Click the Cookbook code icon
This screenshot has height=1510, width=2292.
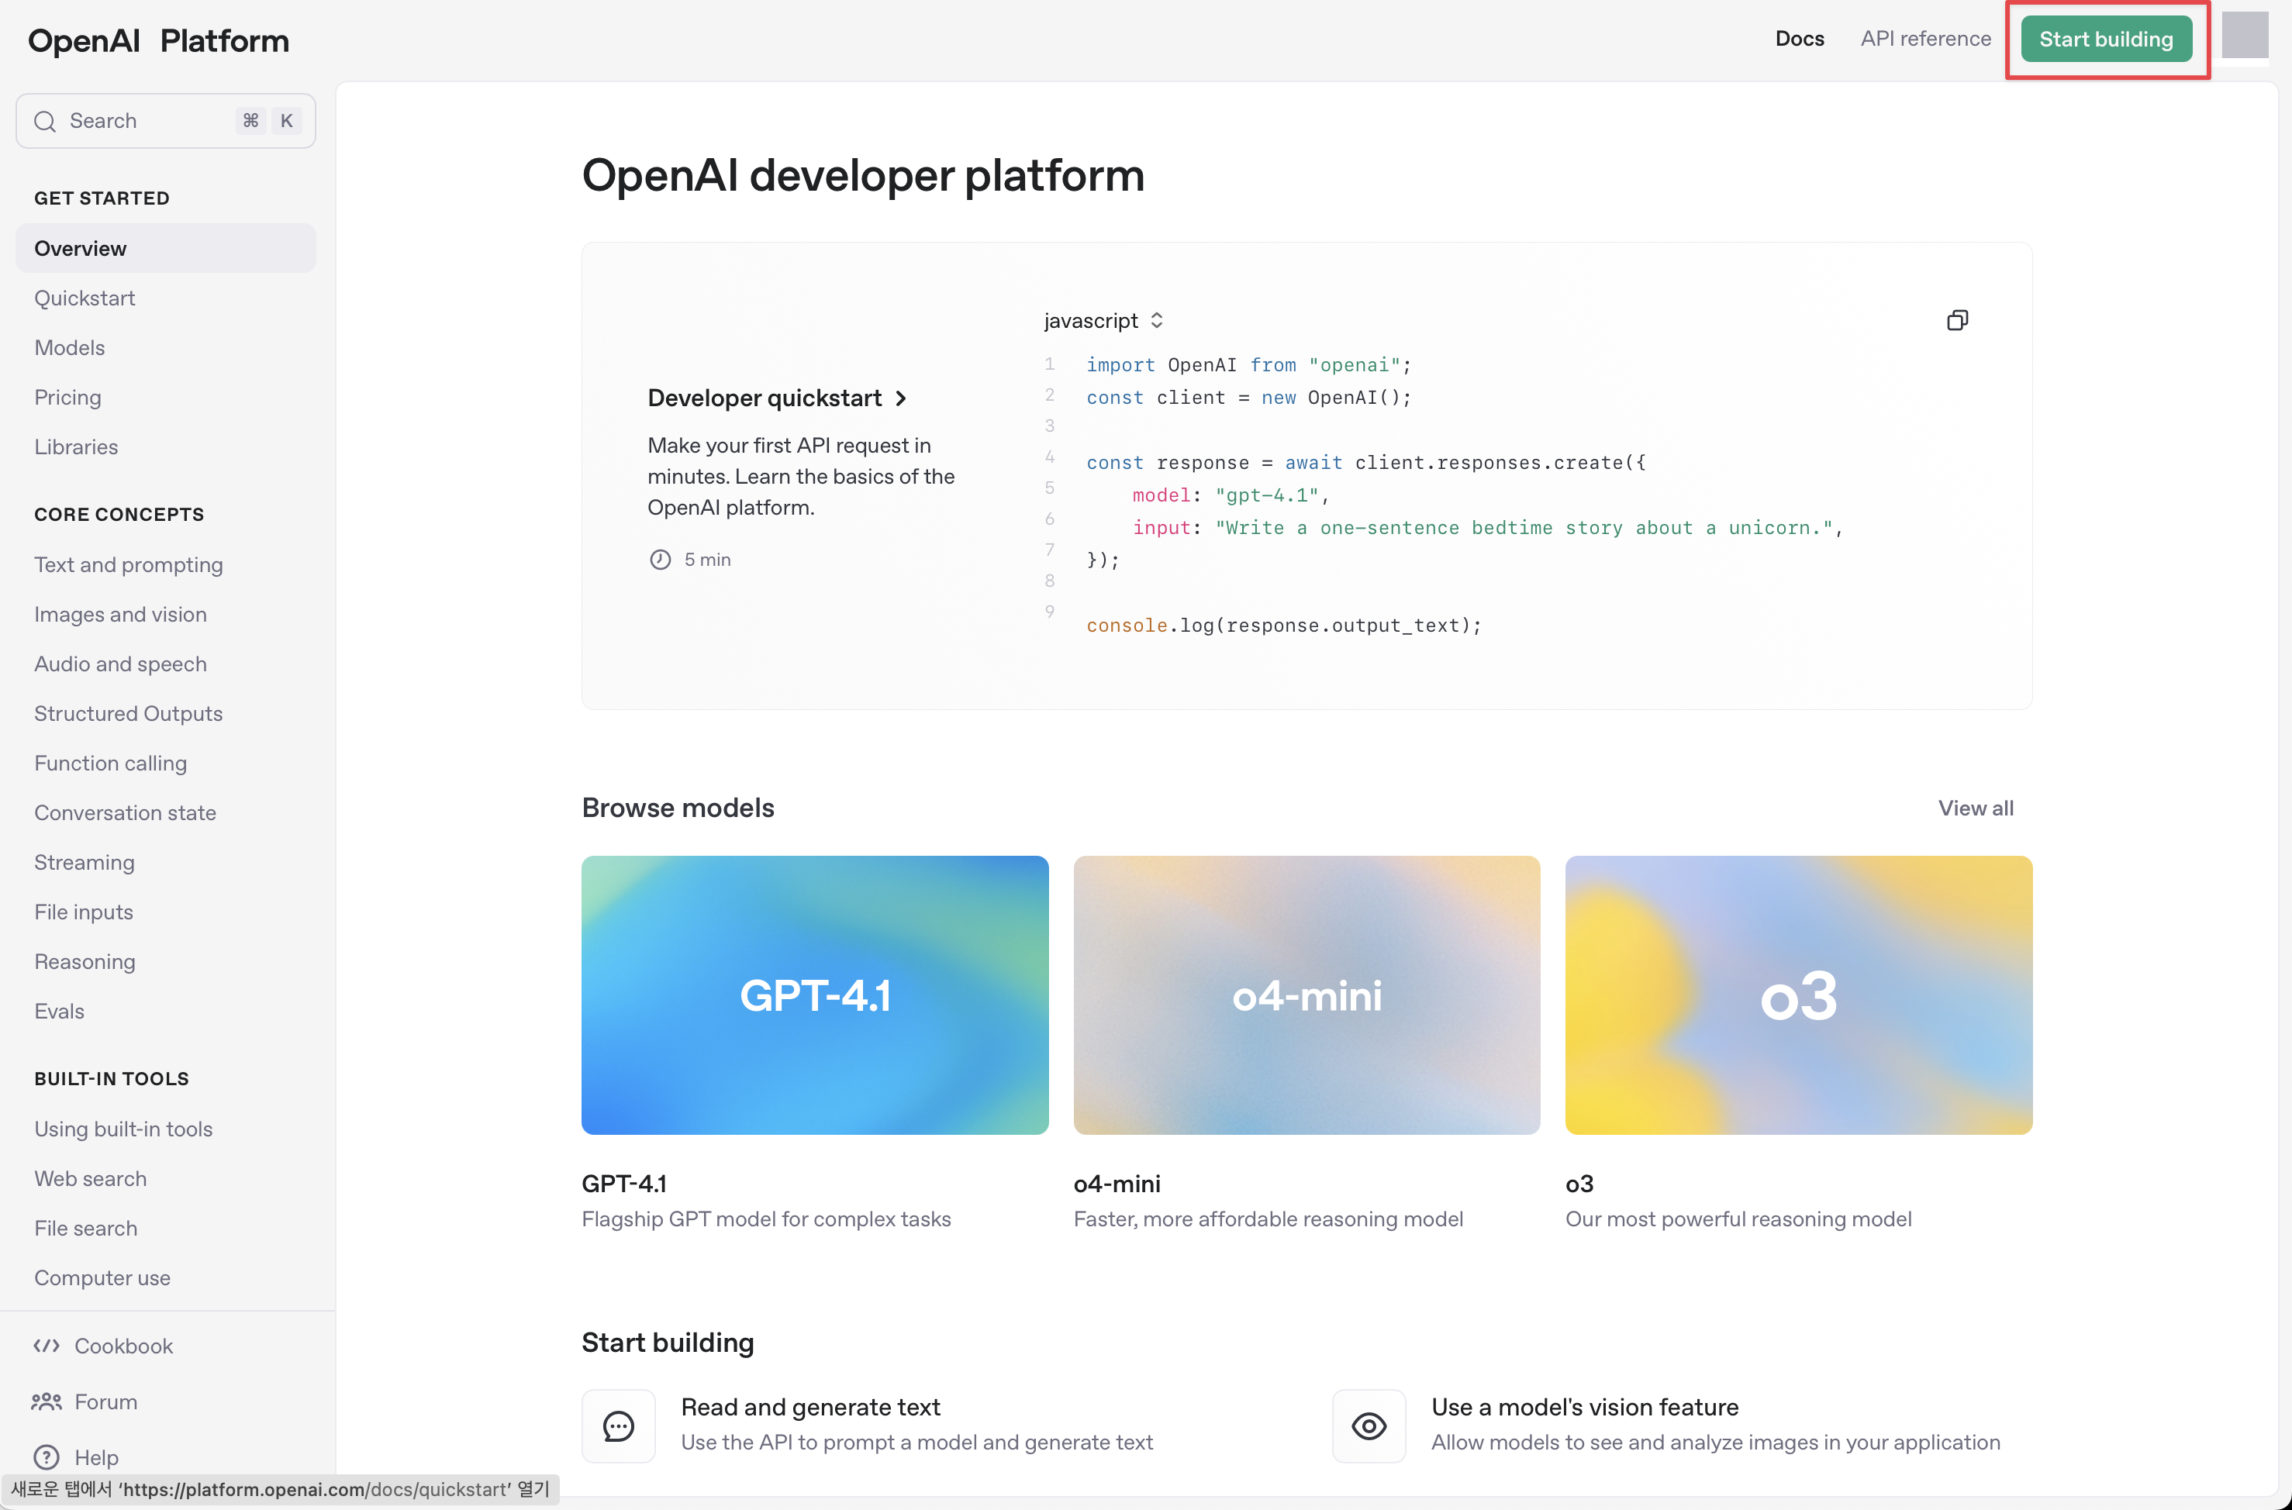[x=47, y=1346]
